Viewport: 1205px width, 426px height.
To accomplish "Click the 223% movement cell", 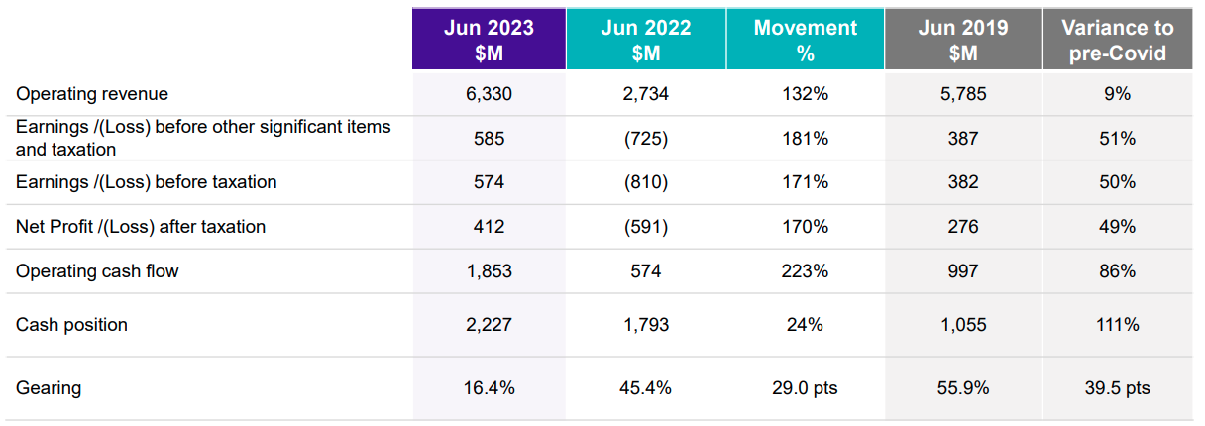I will (x=805, y=270).
